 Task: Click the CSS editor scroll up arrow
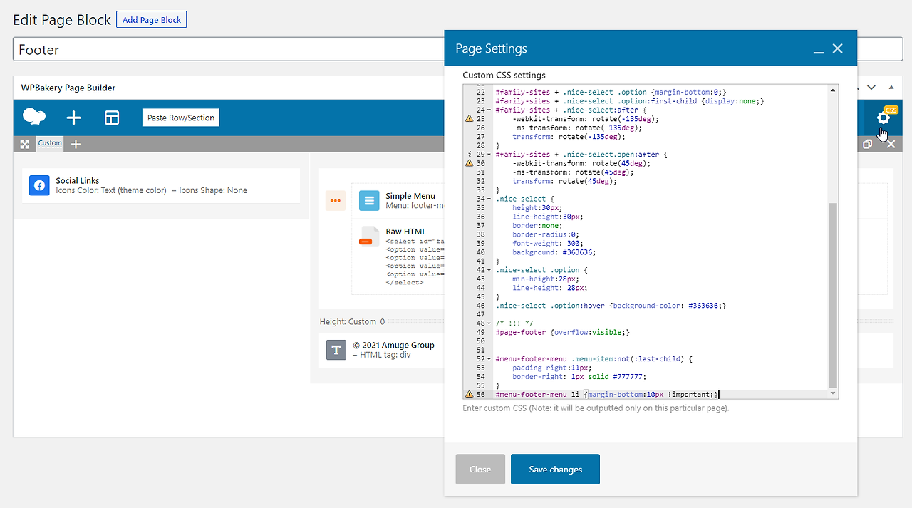click(833, 90)
